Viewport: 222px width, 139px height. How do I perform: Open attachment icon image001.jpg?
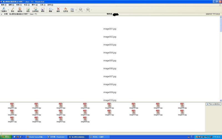tap(12, 105)
